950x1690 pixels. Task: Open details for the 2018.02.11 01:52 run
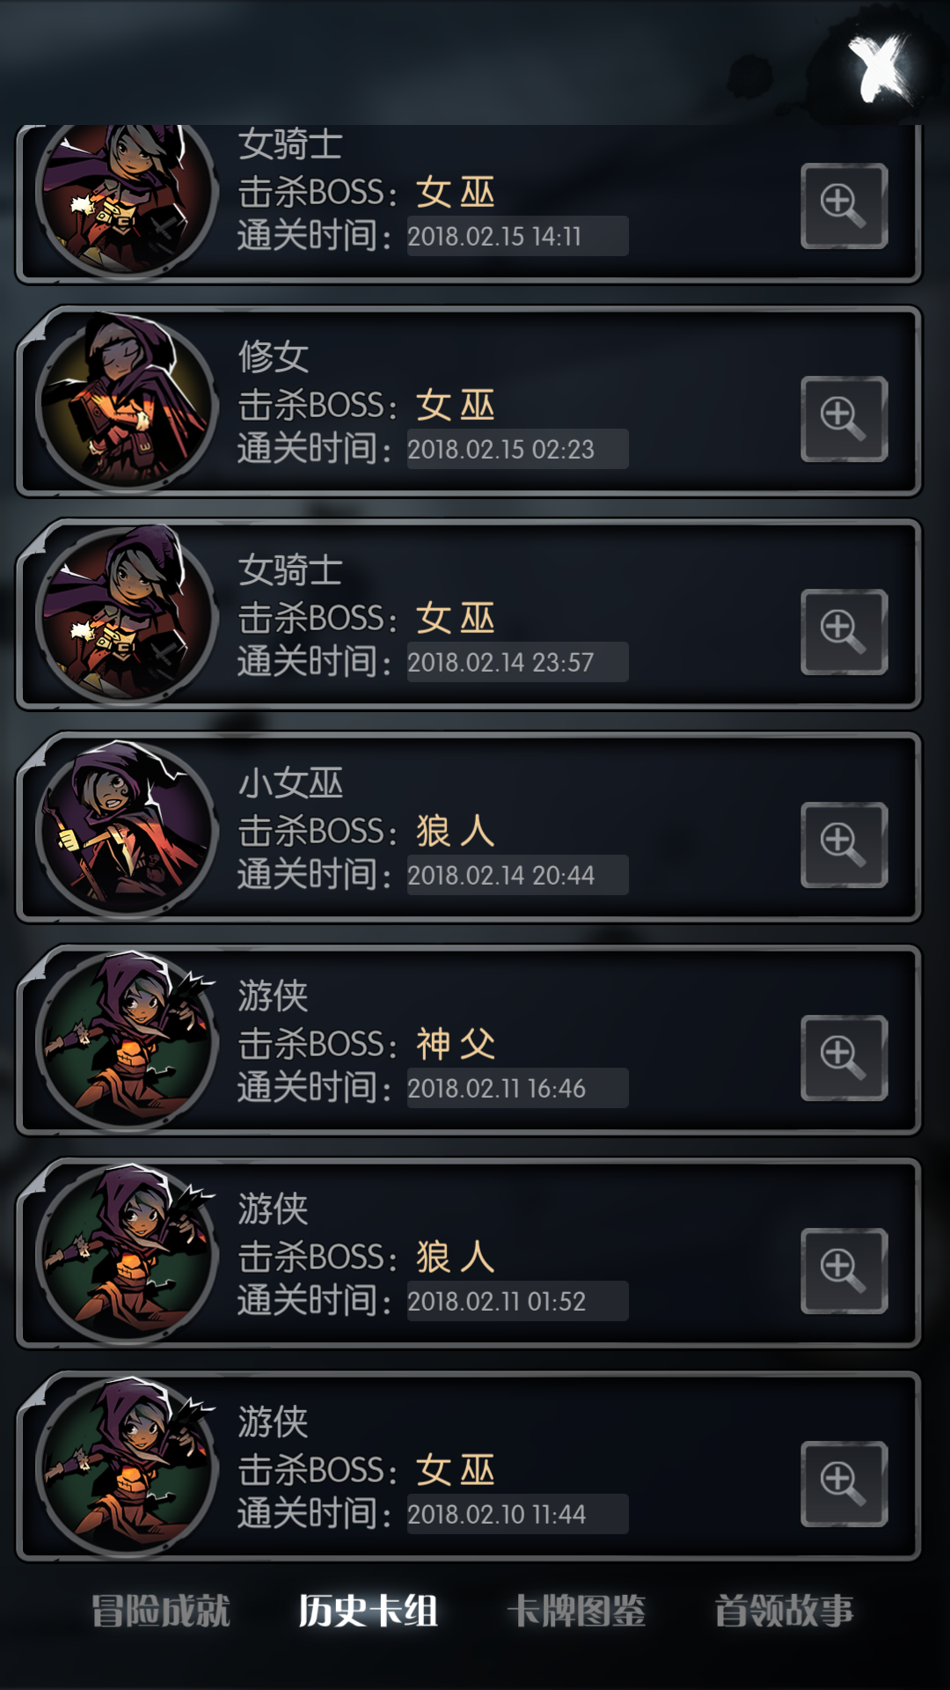pos(844,1271)
